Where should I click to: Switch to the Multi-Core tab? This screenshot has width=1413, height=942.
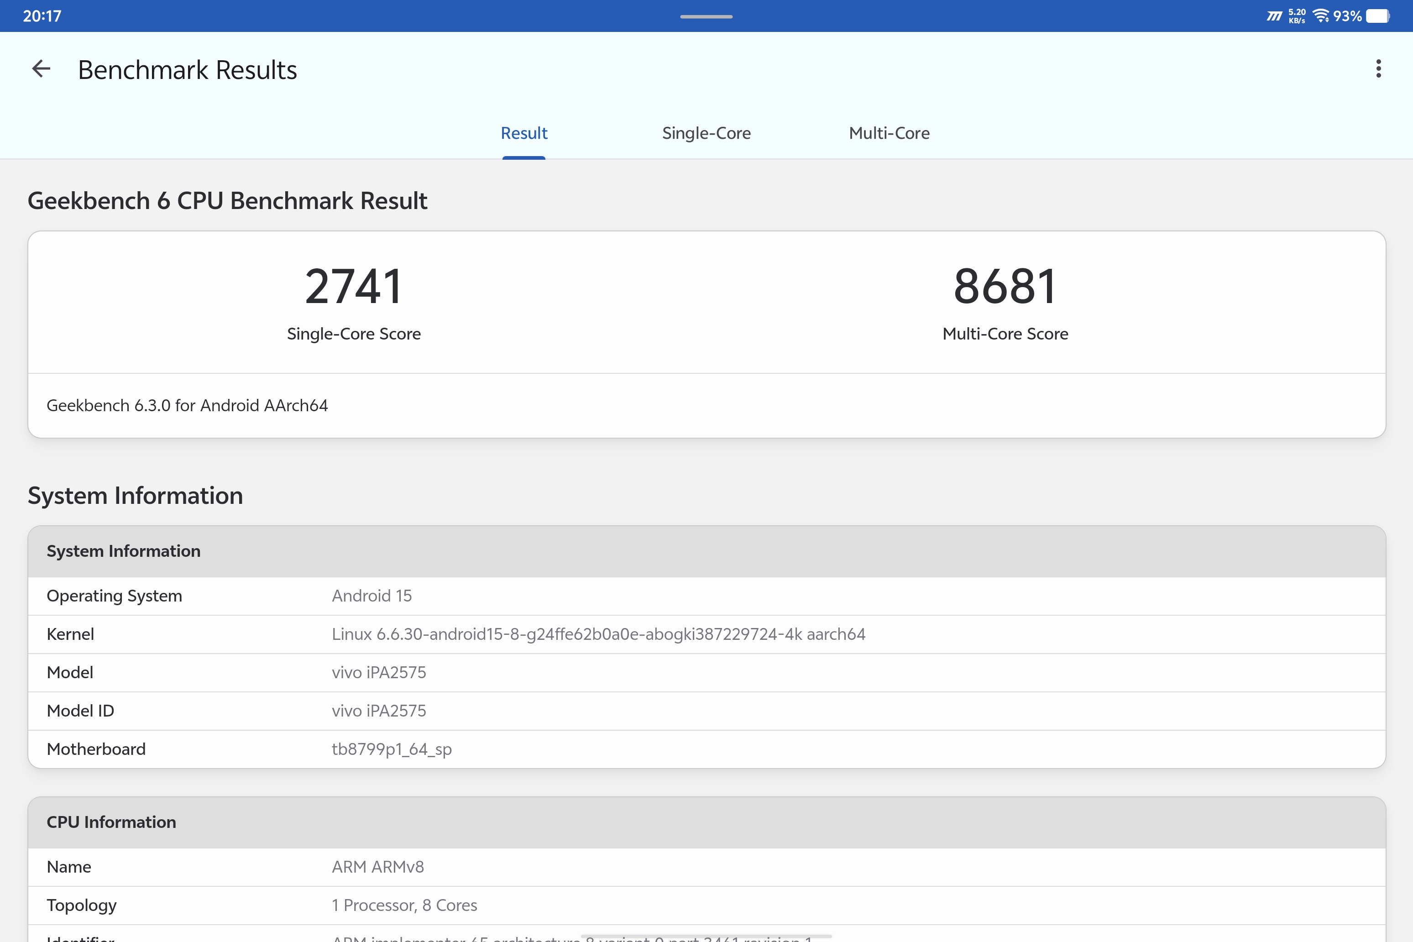tap(889, 133)
